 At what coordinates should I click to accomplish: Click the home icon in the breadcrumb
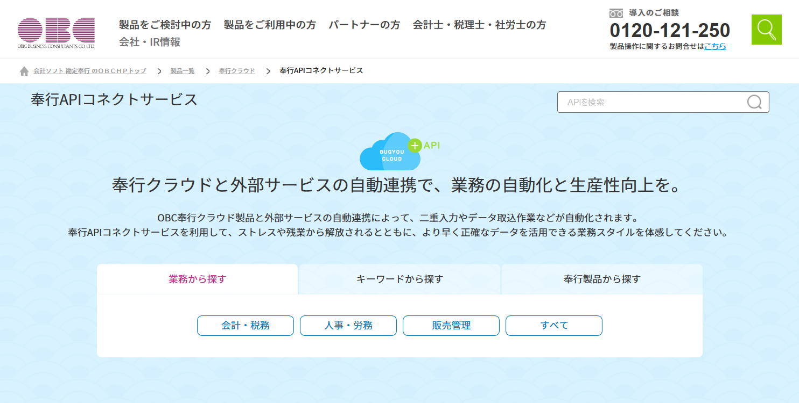24,71
